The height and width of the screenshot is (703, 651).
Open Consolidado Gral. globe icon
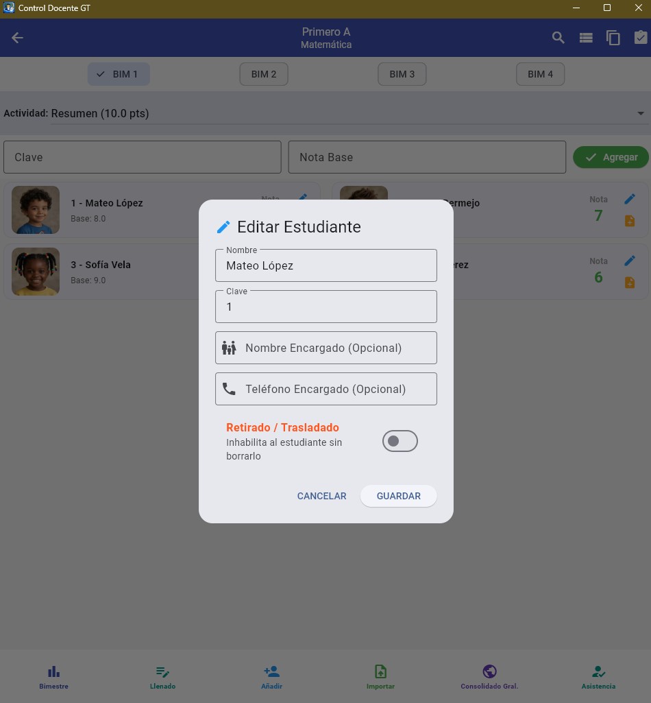[x=489, y=677]
